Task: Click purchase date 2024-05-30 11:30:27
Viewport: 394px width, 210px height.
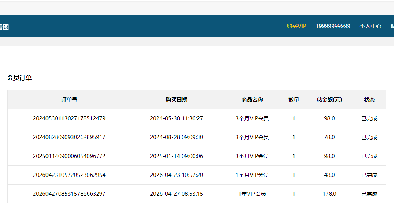Action: 176,118
